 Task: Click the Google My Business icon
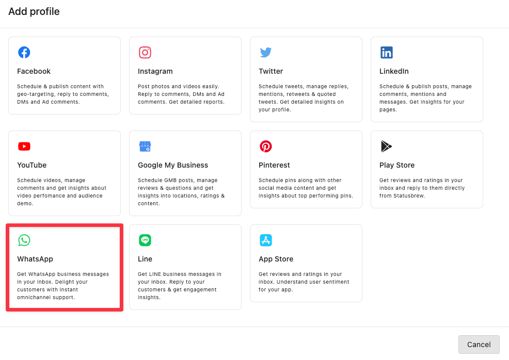(145, 146)
